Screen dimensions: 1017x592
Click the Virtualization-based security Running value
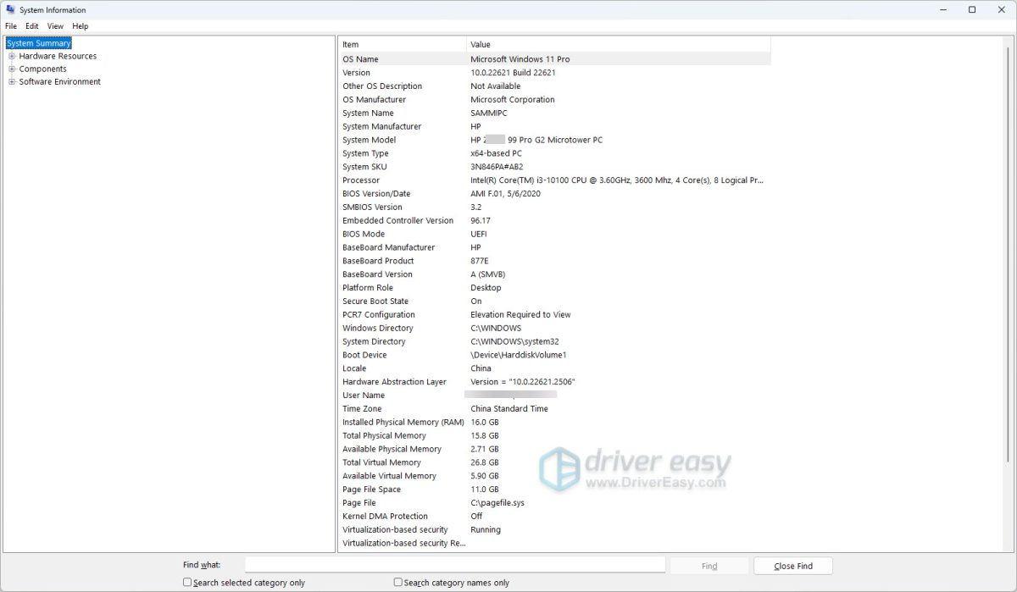(486, 529)
